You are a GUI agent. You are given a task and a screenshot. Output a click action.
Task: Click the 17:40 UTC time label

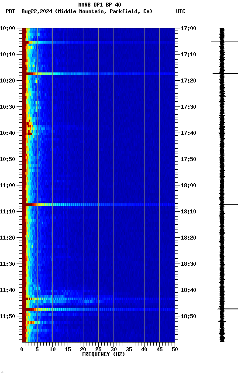click(x=189, y=133)
